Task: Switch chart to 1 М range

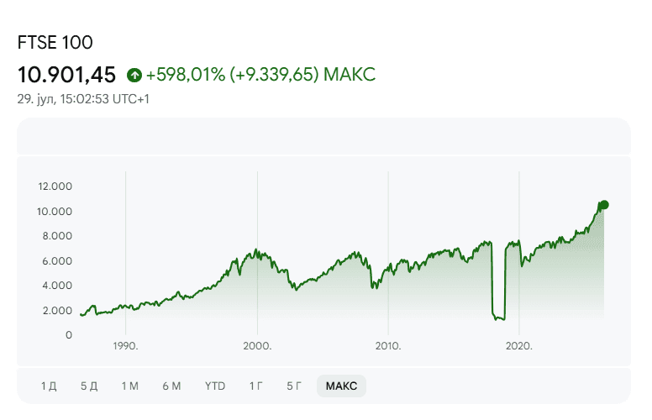Action: point(129,386)
